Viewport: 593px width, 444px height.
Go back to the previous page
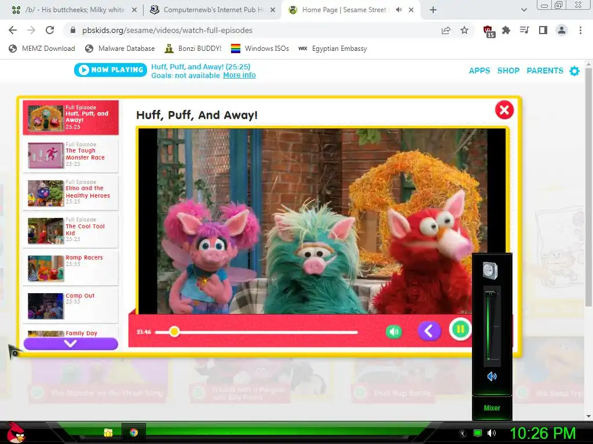coord(13,30)
